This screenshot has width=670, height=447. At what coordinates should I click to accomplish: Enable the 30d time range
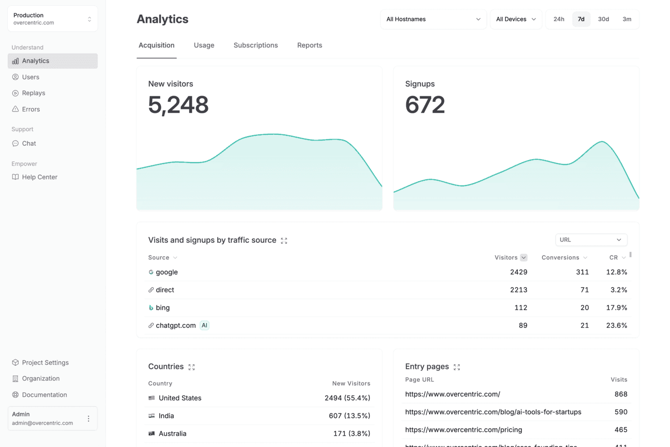tap(603, 19)
